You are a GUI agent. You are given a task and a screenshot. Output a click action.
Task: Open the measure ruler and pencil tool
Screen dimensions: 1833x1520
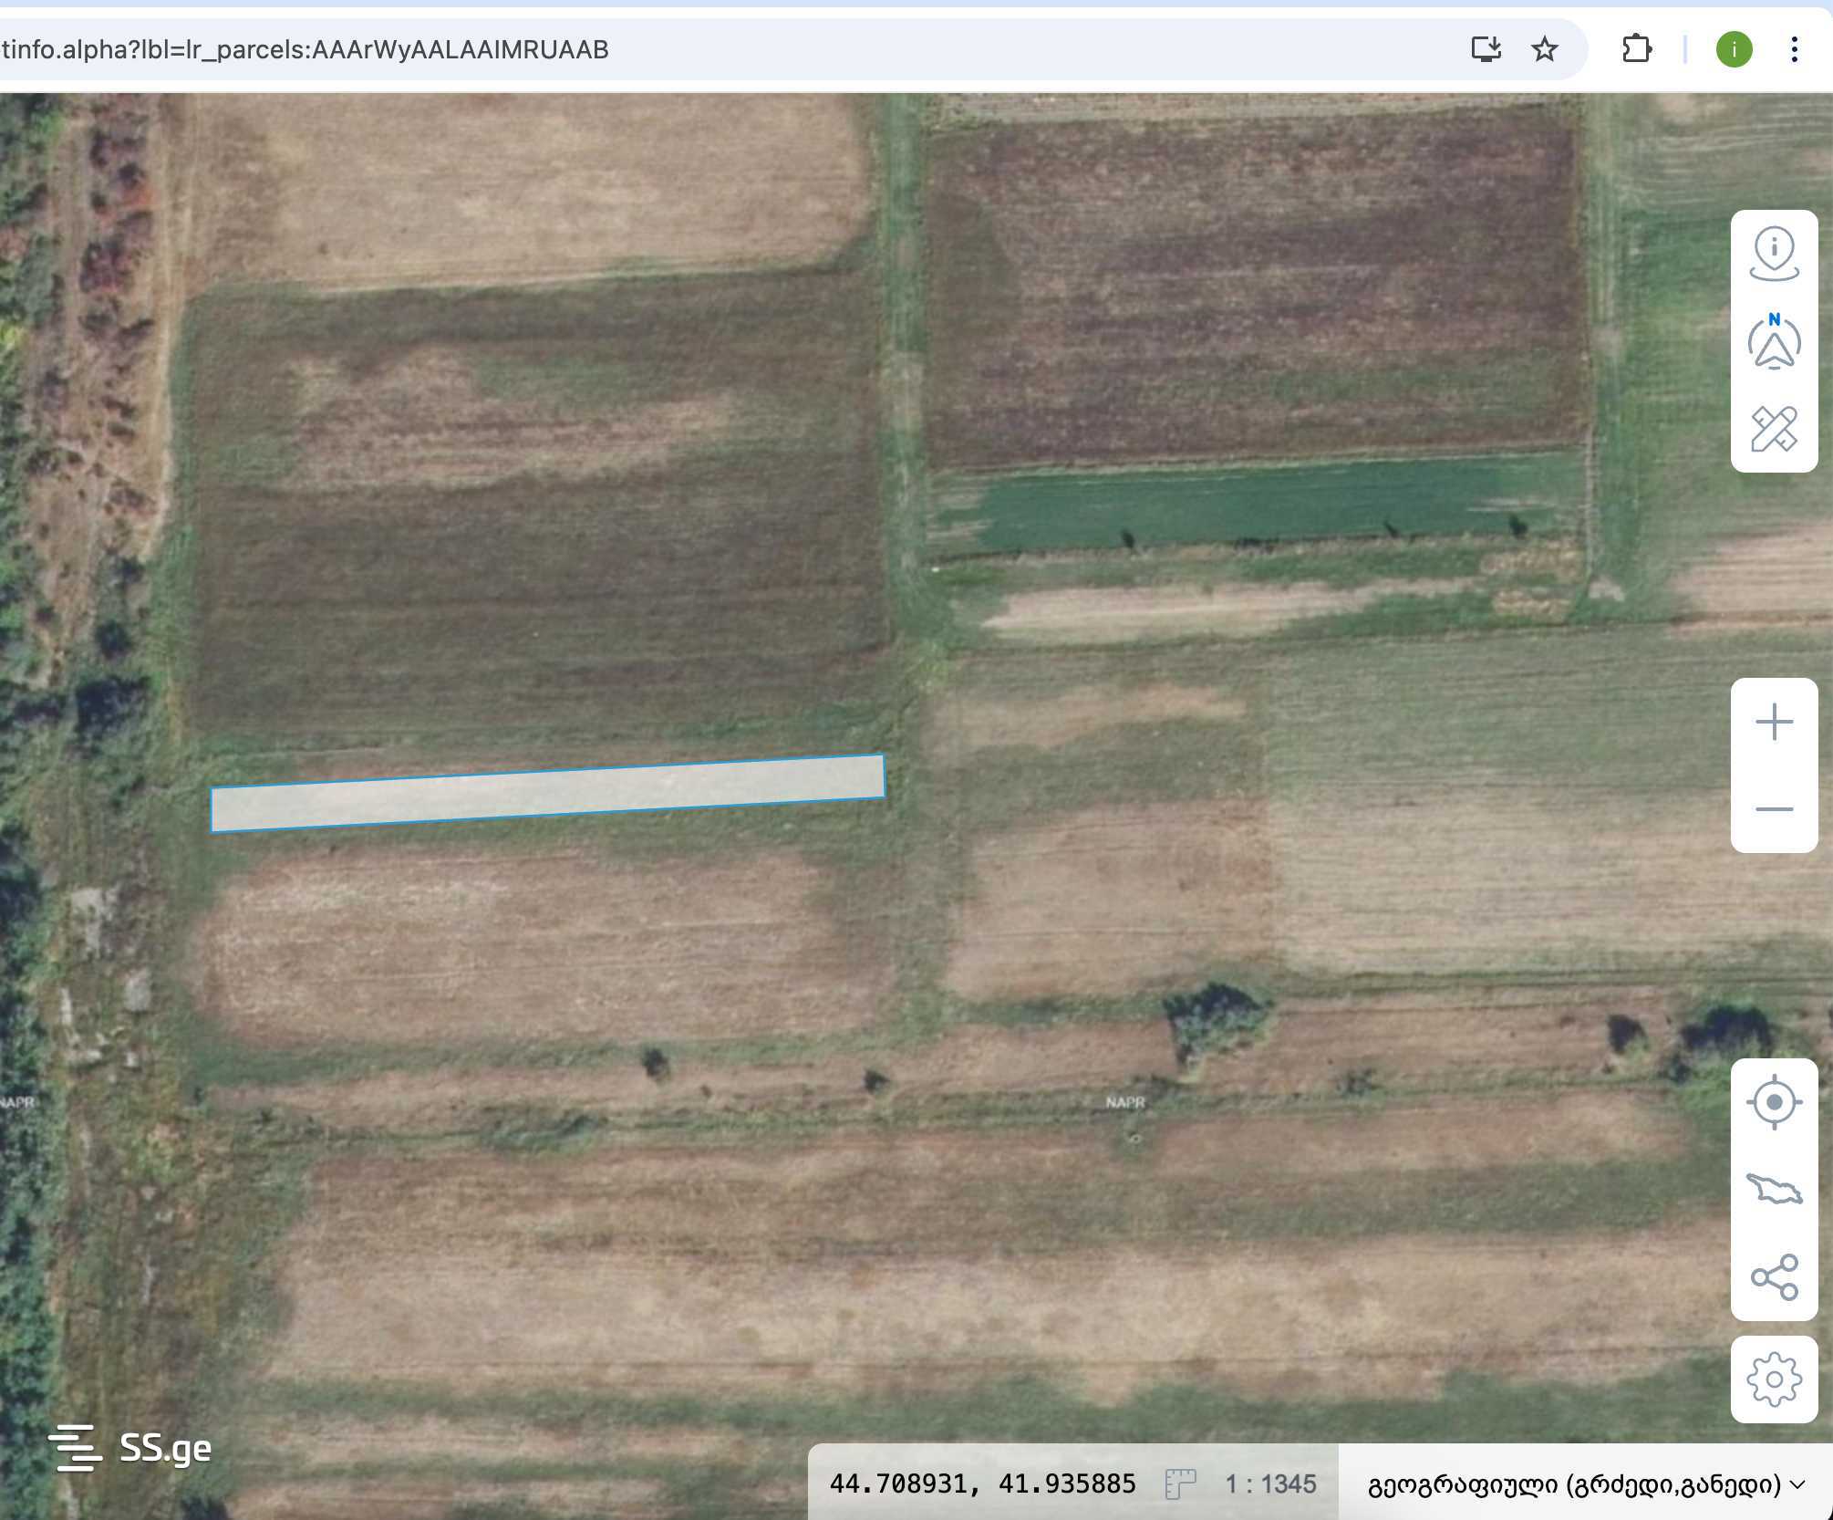coord(1774,429)
